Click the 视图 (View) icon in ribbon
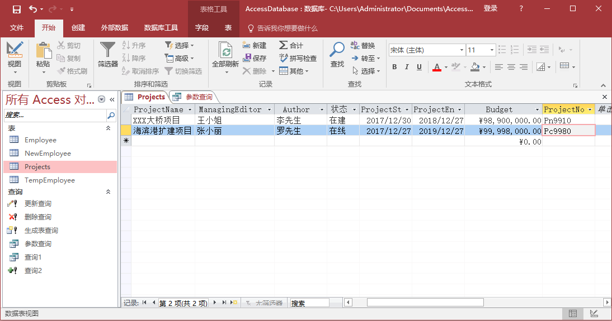This screenshot has height=321, width=612. click(15, 50)
